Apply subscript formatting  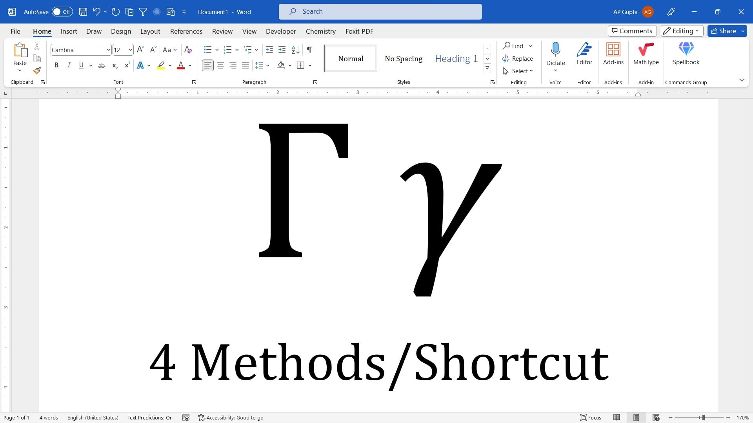click(x=115, y=66)
